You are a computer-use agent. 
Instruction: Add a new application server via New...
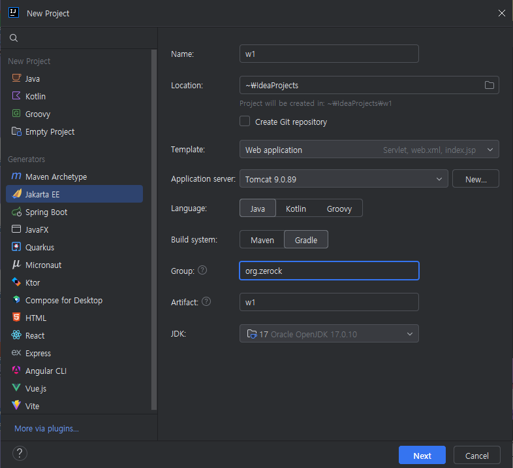(475, 179)
